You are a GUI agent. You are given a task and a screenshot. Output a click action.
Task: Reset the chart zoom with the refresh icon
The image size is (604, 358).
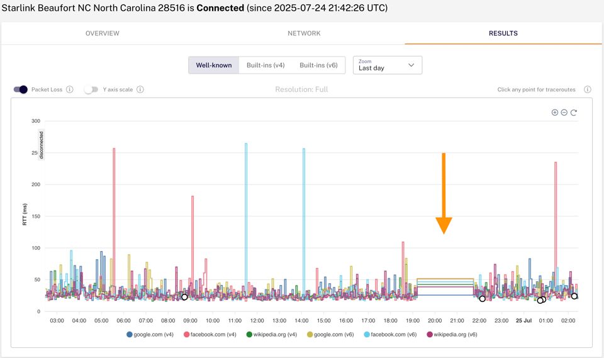point(574,113)
